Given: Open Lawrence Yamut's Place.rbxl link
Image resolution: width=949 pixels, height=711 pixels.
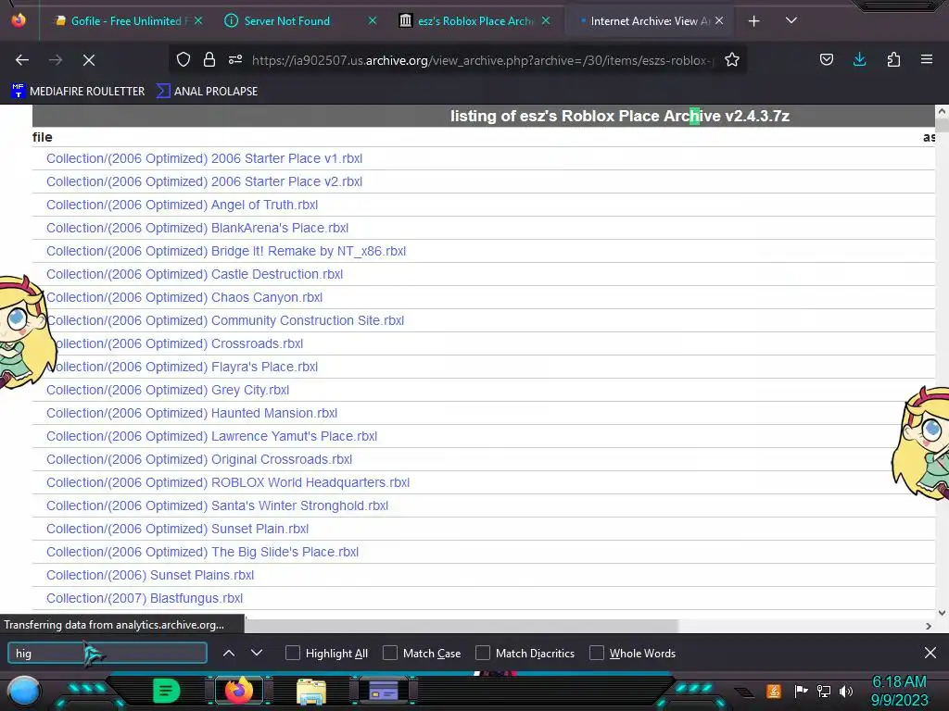Looking at the screenshot, I should coord(212,437).
